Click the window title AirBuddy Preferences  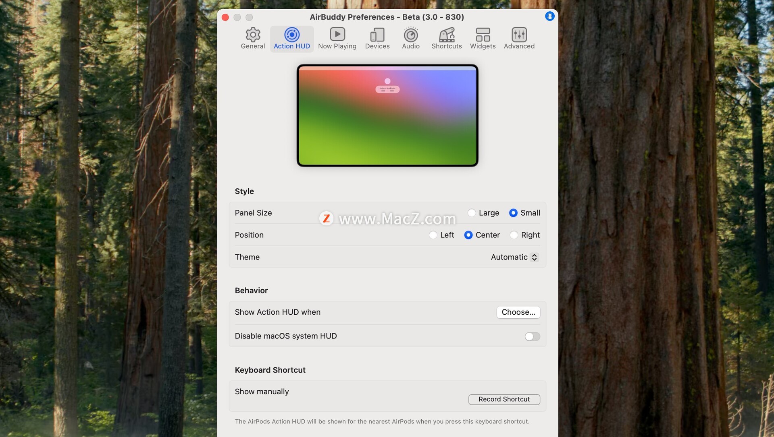(x=387, y=17)
